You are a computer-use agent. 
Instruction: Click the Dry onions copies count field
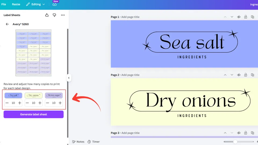[34, 103]
